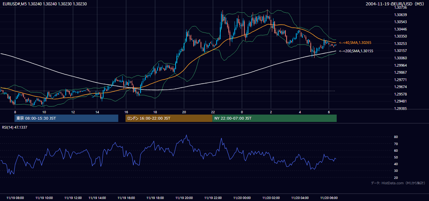Click the 11/19 12:00 bottom time label

73,198
